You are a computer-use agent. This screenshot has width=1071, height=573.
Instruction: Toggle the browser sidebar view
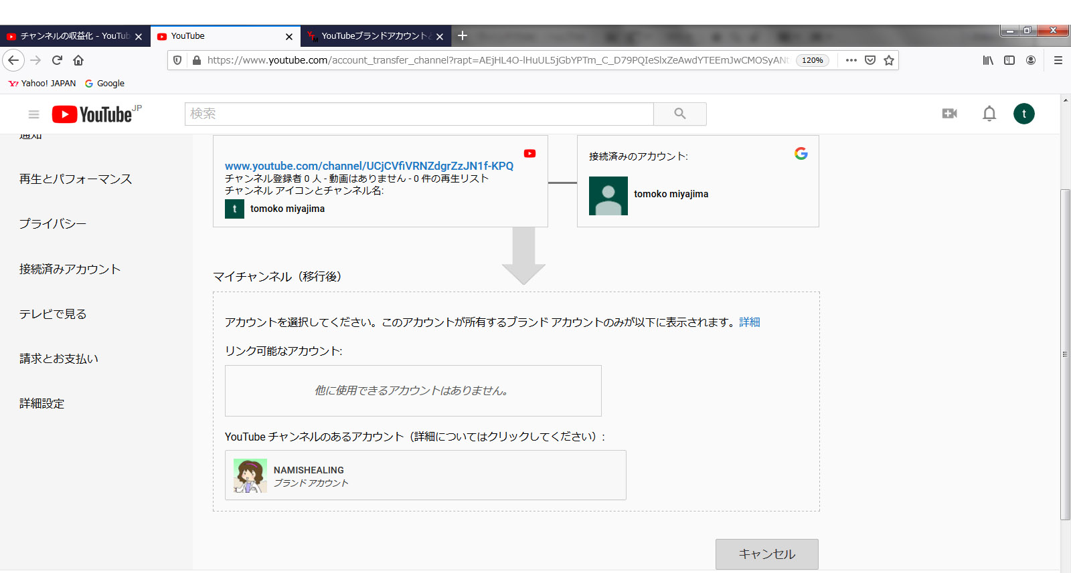(x=1009, y=60)
